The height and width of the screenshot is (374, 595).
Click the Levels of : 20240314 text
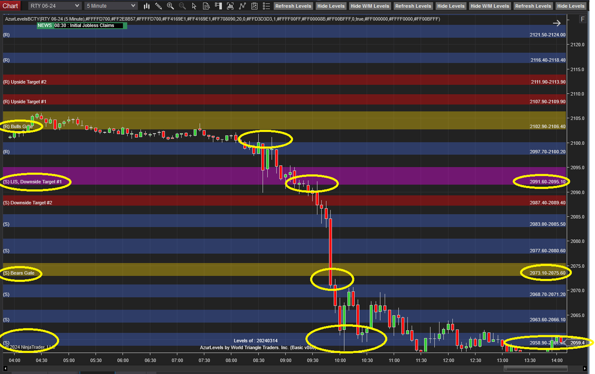pyautogui.click(x=255, y=341)
